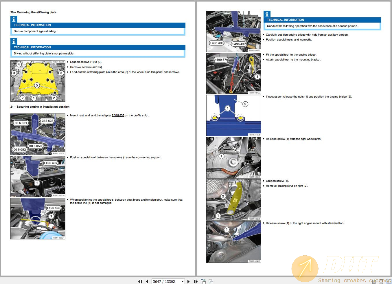Viewport: 392px width, 284px height.
Task: Click bullet starting 'Feed out the stiffening plate (4)'
Action: pos(125,72)
